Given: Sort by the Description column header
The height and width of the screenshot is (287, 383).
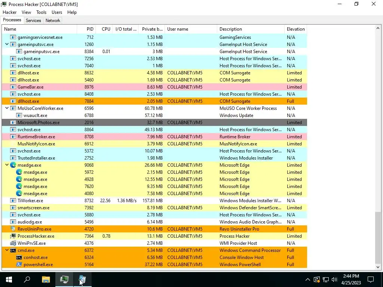Looking at the screenshot, I should (x=251, y=29).
